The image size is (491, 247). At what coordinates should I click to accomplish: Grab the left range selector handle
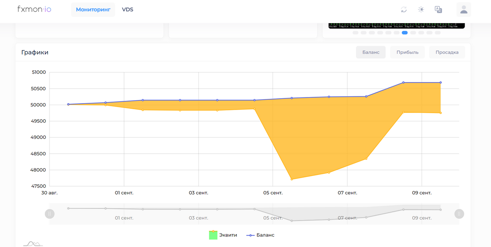tap(50, 214)
